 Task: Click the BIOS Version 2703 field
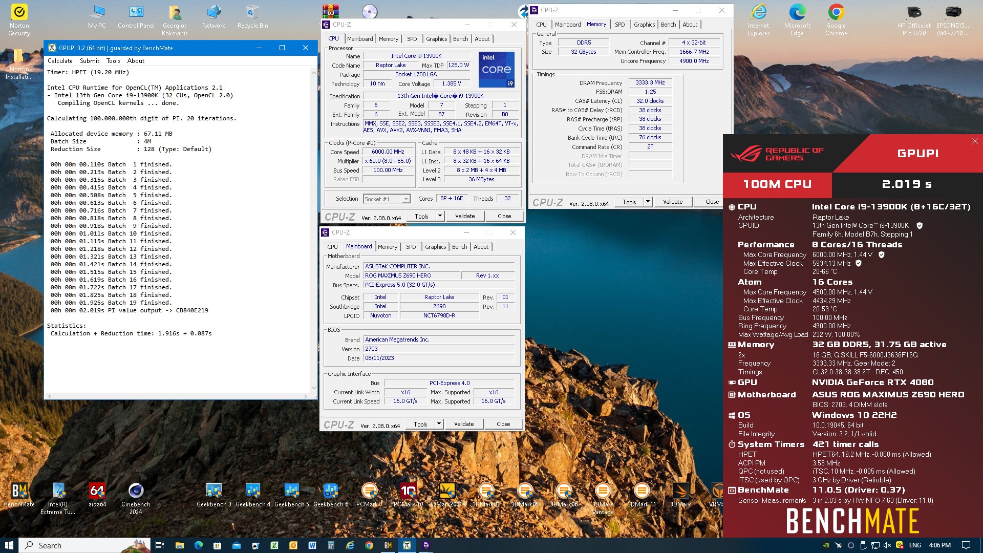click(439, 349)
